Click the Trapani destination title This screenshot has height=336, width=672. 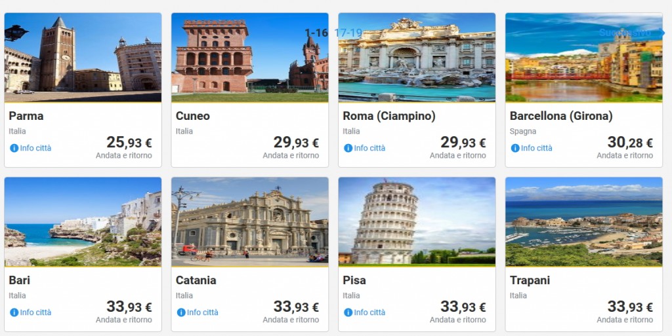click(x=530, y=280)
